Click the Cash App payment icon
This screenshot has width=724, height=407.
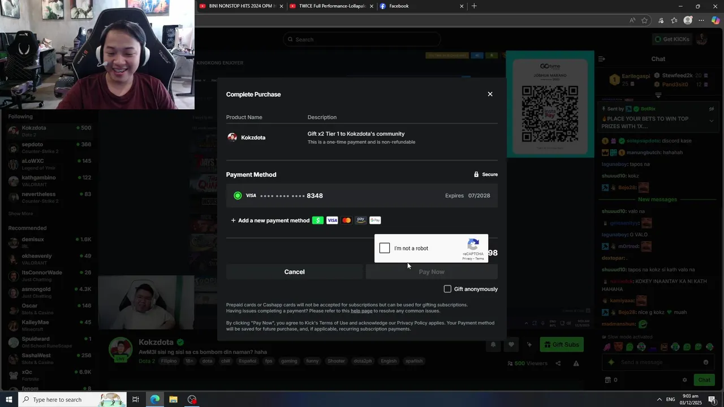[x=318, y=220]
